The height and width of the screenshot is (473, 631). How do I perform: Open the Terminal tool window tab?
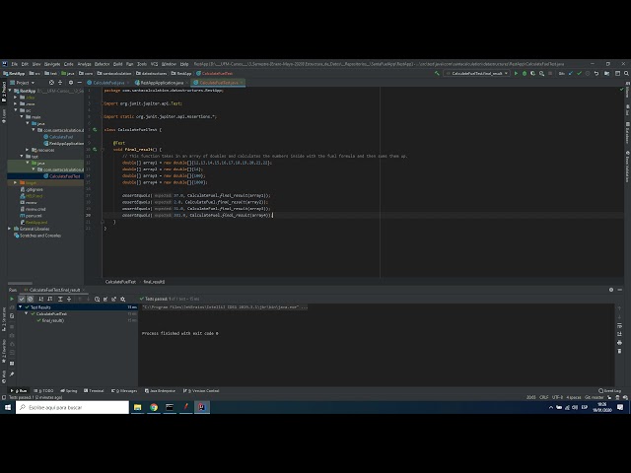(x=94, y=390)
